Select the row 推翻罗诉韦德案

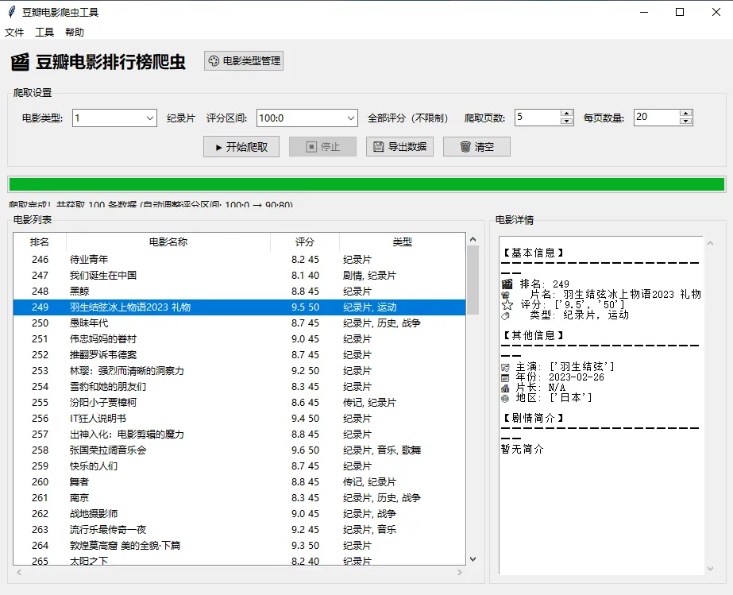[239, 355]
